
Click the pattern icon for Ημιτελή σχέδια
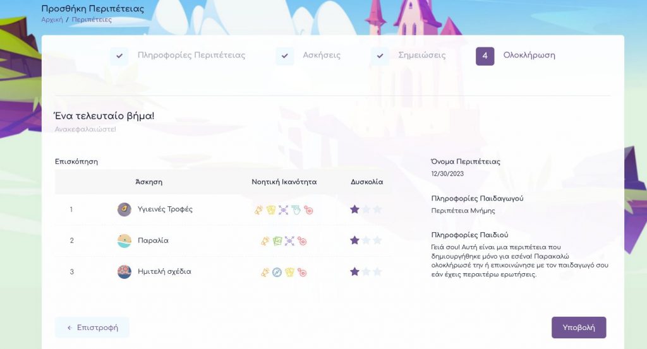(124, 272)
